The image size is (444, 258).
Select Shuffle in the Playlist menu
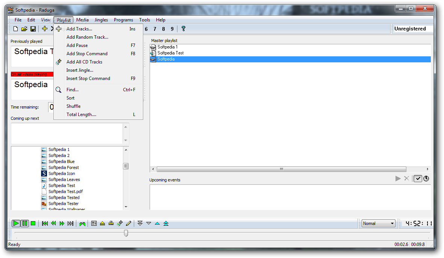[x=98, y=106]
